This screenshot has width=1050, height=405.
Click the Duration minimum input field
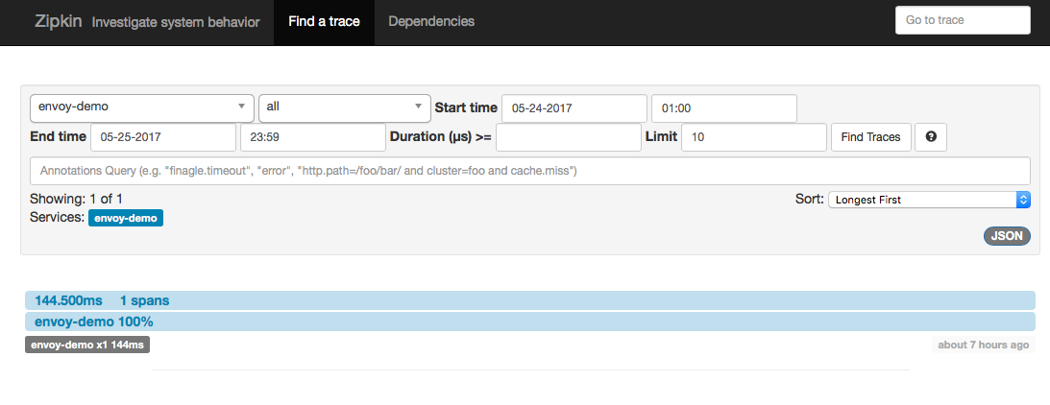569,137
